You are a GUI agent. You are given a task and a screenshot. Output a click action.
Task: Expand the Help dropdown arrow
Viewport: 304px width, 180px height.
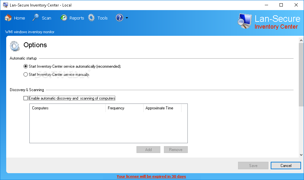pyautogui.click(x=127, y=18)
